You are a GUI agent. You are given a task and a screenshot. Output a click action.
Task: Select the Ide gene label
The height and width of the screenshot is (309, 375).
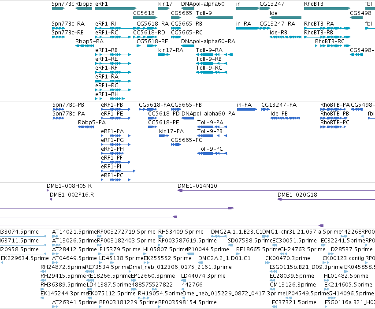[273, 13]
